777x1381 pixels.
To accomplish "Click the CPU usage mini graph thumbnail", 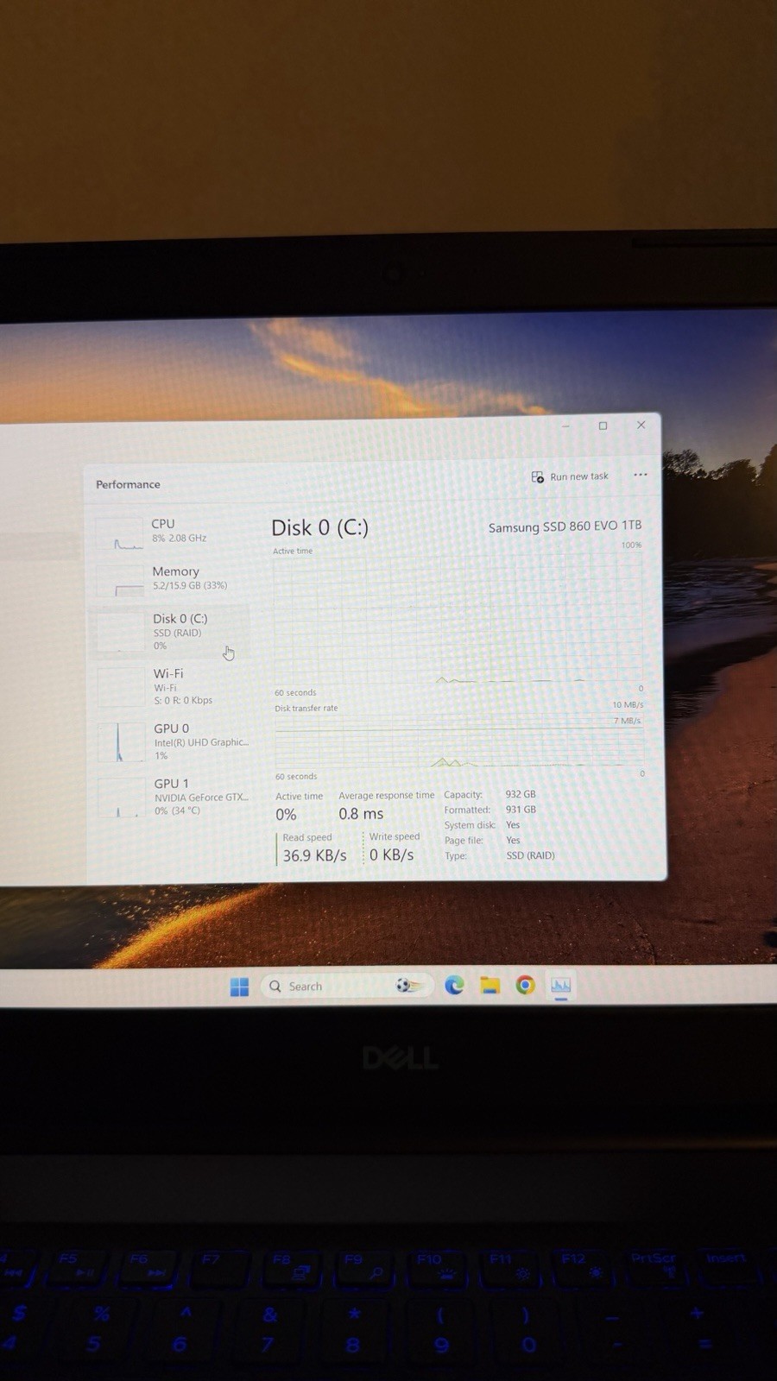I will click(x=119, y=534).
